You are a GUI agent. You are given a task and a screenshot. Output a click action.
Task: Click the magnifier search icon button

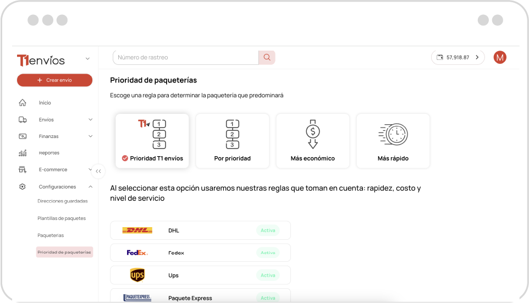[267, 57]
